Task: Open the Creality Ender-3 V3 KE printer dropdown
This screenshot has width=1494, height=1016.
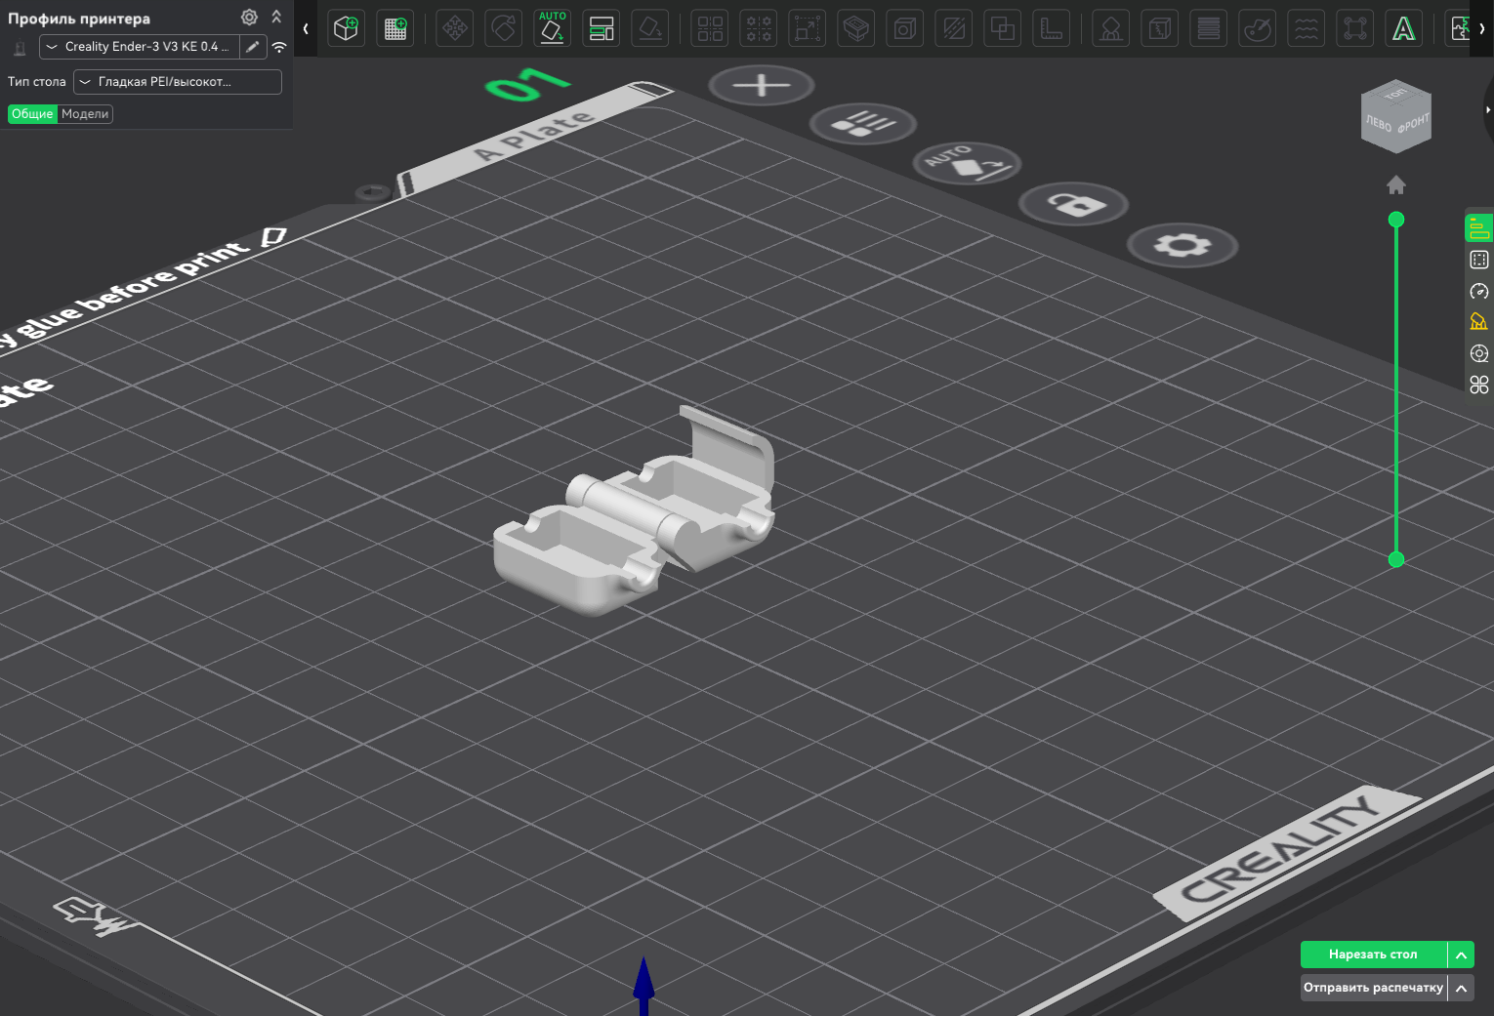Action: tap(140, 47)
